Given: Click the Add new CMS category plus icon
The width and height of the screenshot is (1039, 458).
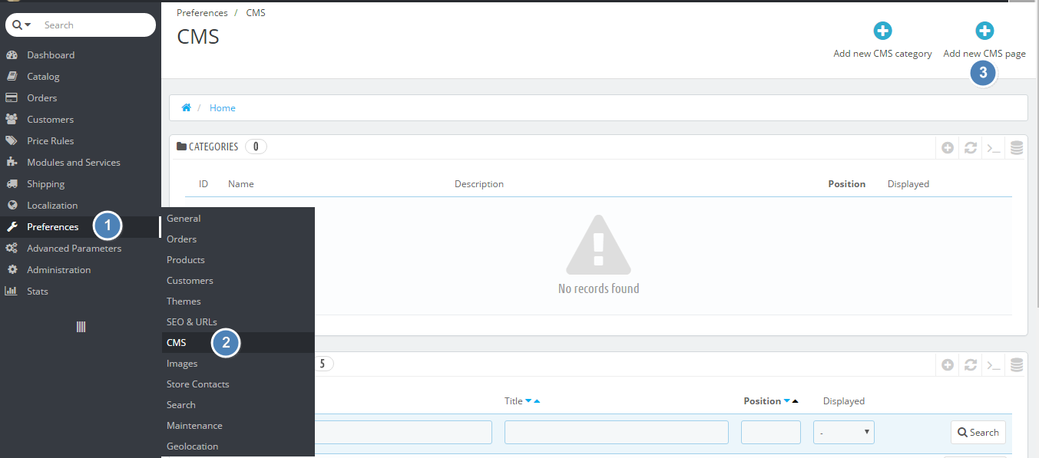Looking at the screenshot, I should pos(882,31).
